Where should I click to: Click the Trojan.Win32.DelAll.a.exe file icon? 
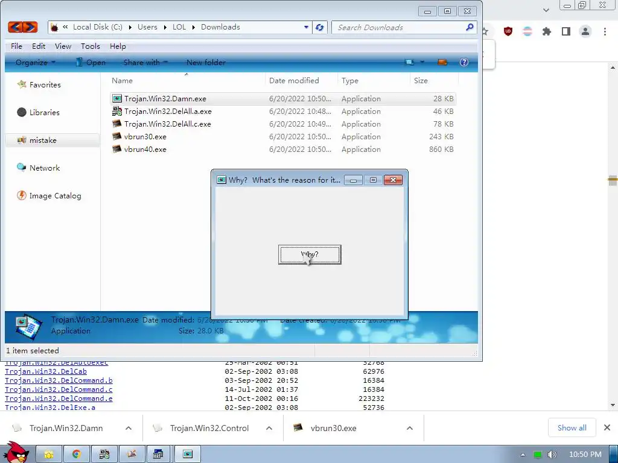[x=117, y=111]
